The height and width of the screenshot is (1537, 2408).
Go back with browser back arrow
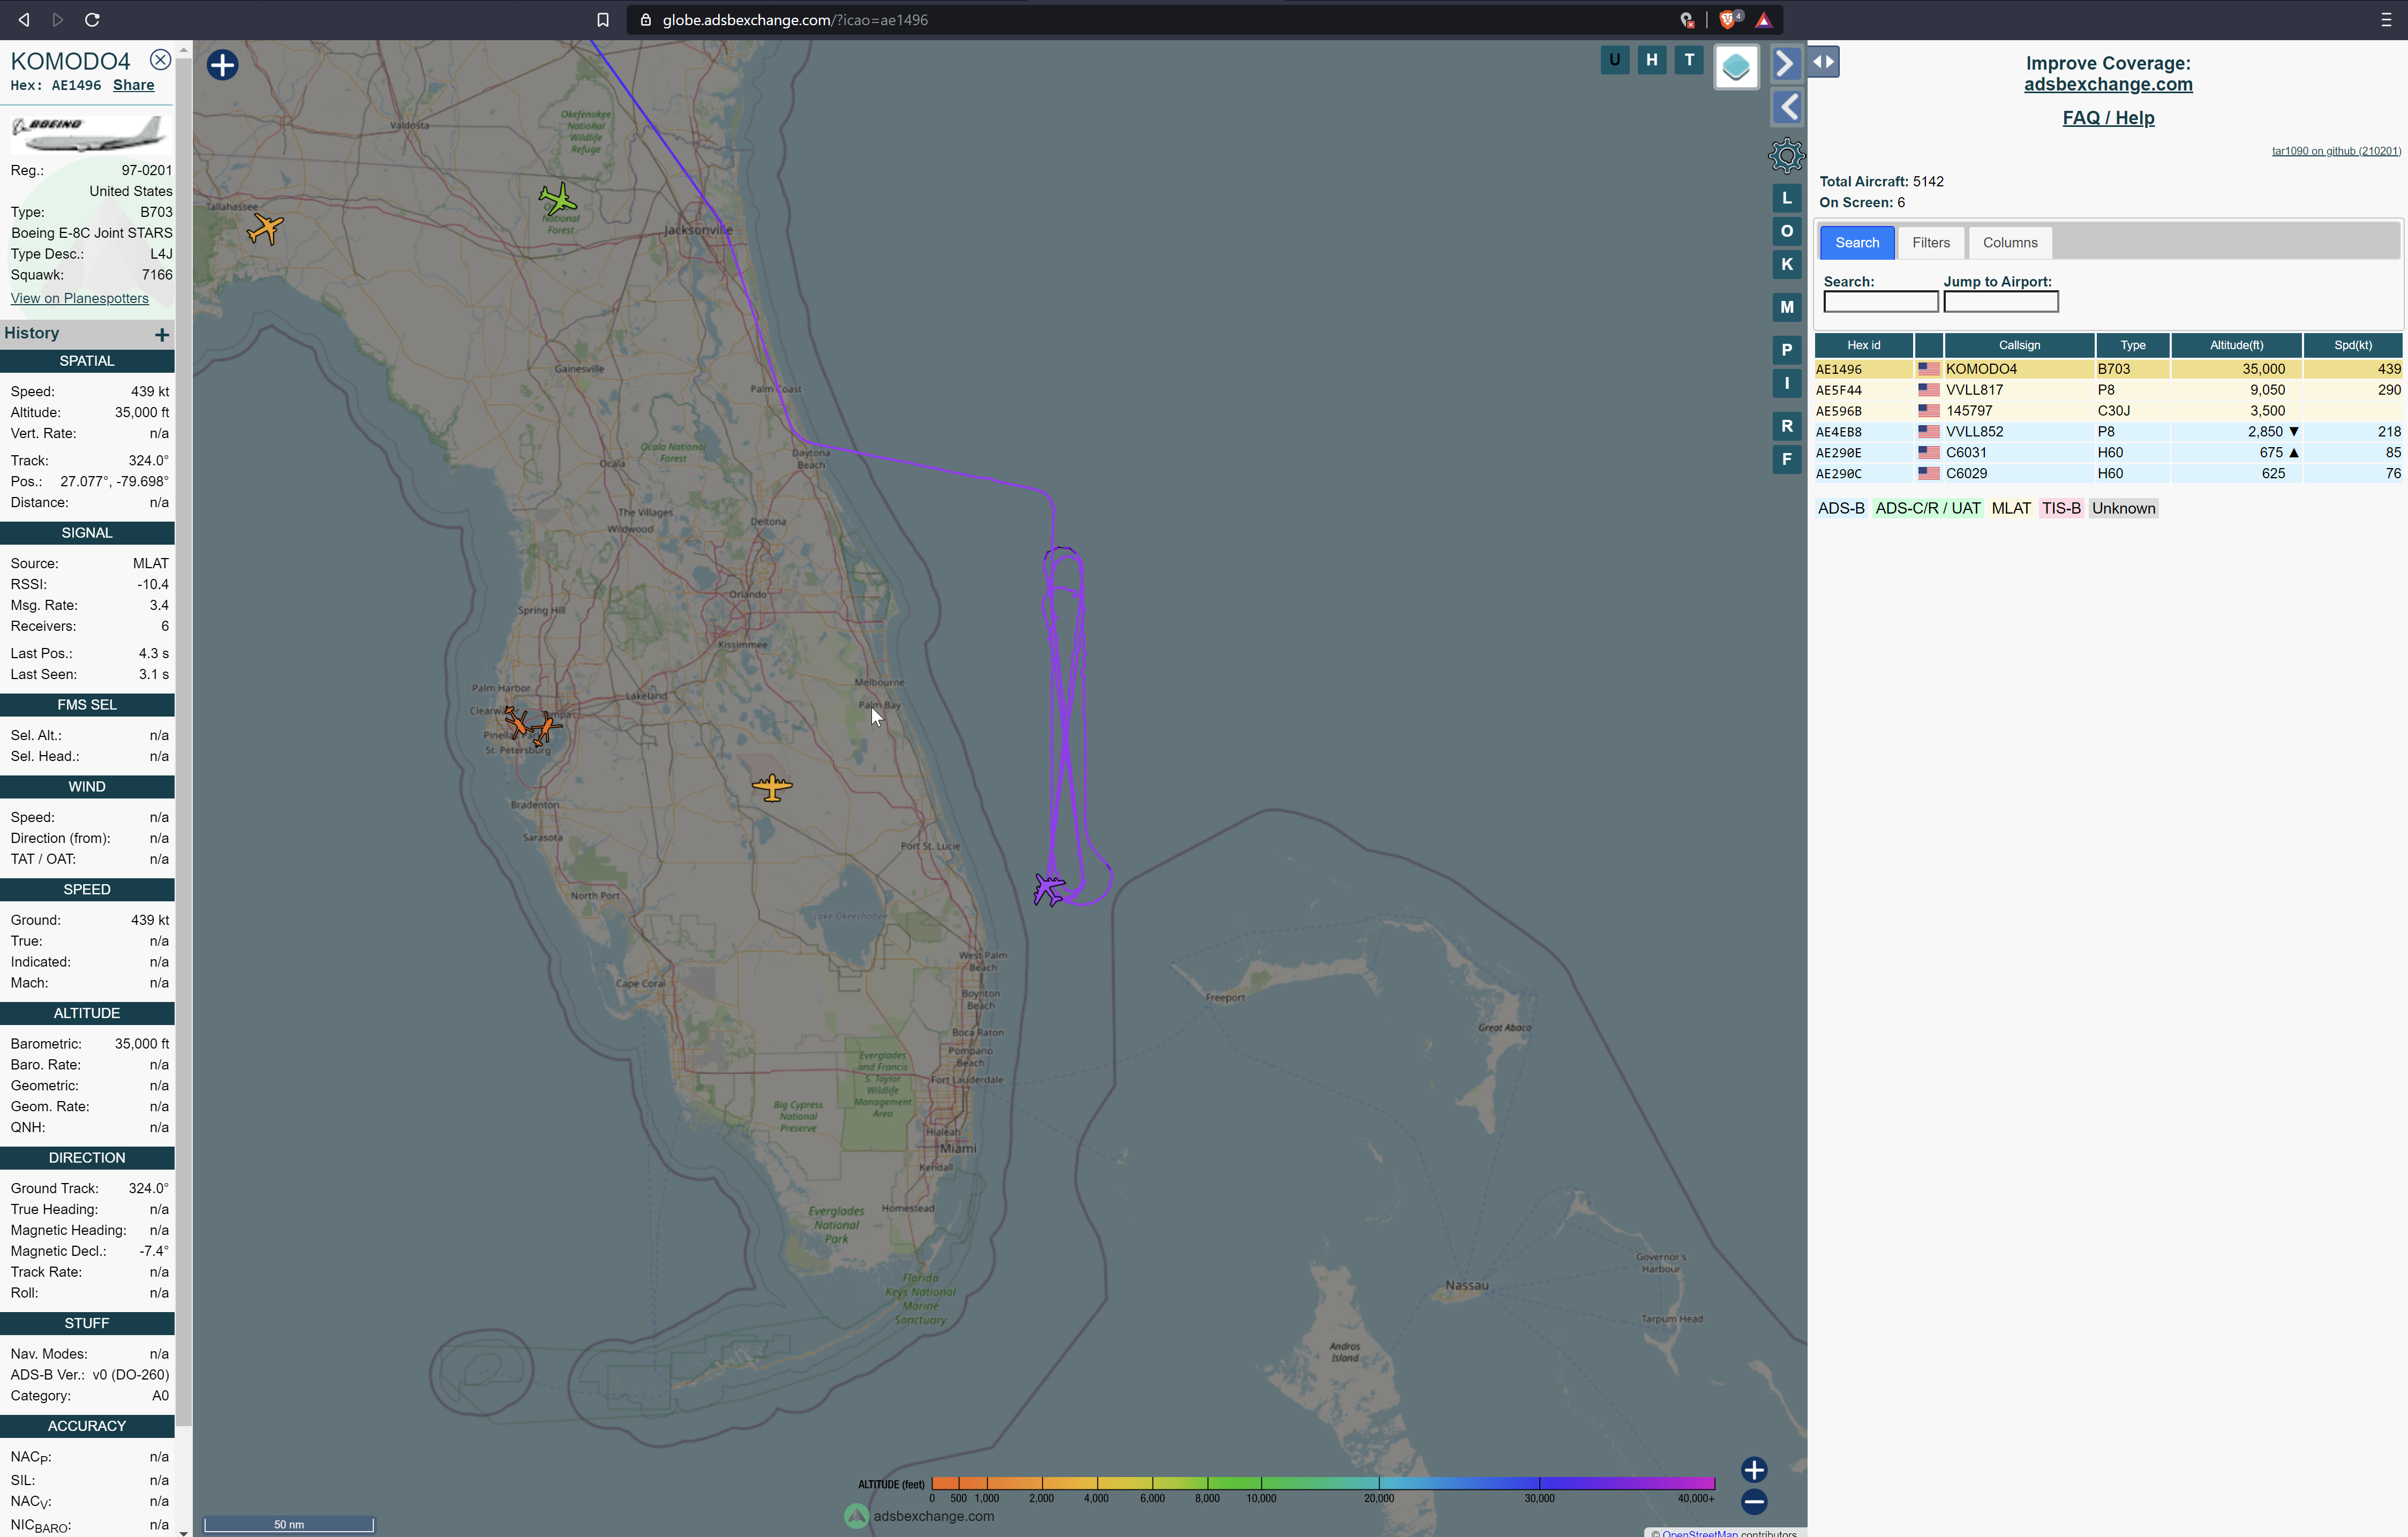[24, 20]
